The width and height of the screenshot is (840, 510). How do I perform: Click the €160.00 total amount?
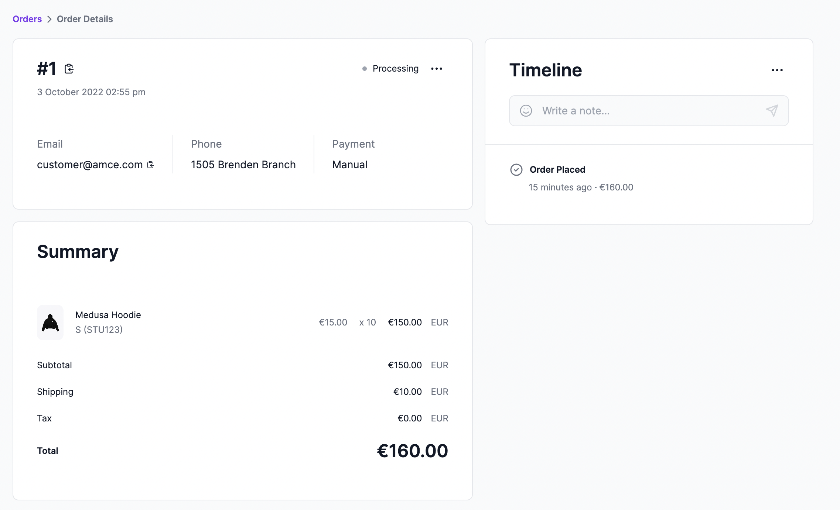[412, 451]
